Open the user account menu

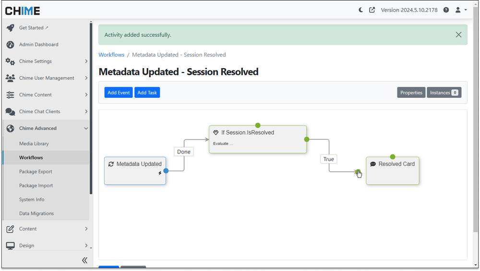point(461,10)
